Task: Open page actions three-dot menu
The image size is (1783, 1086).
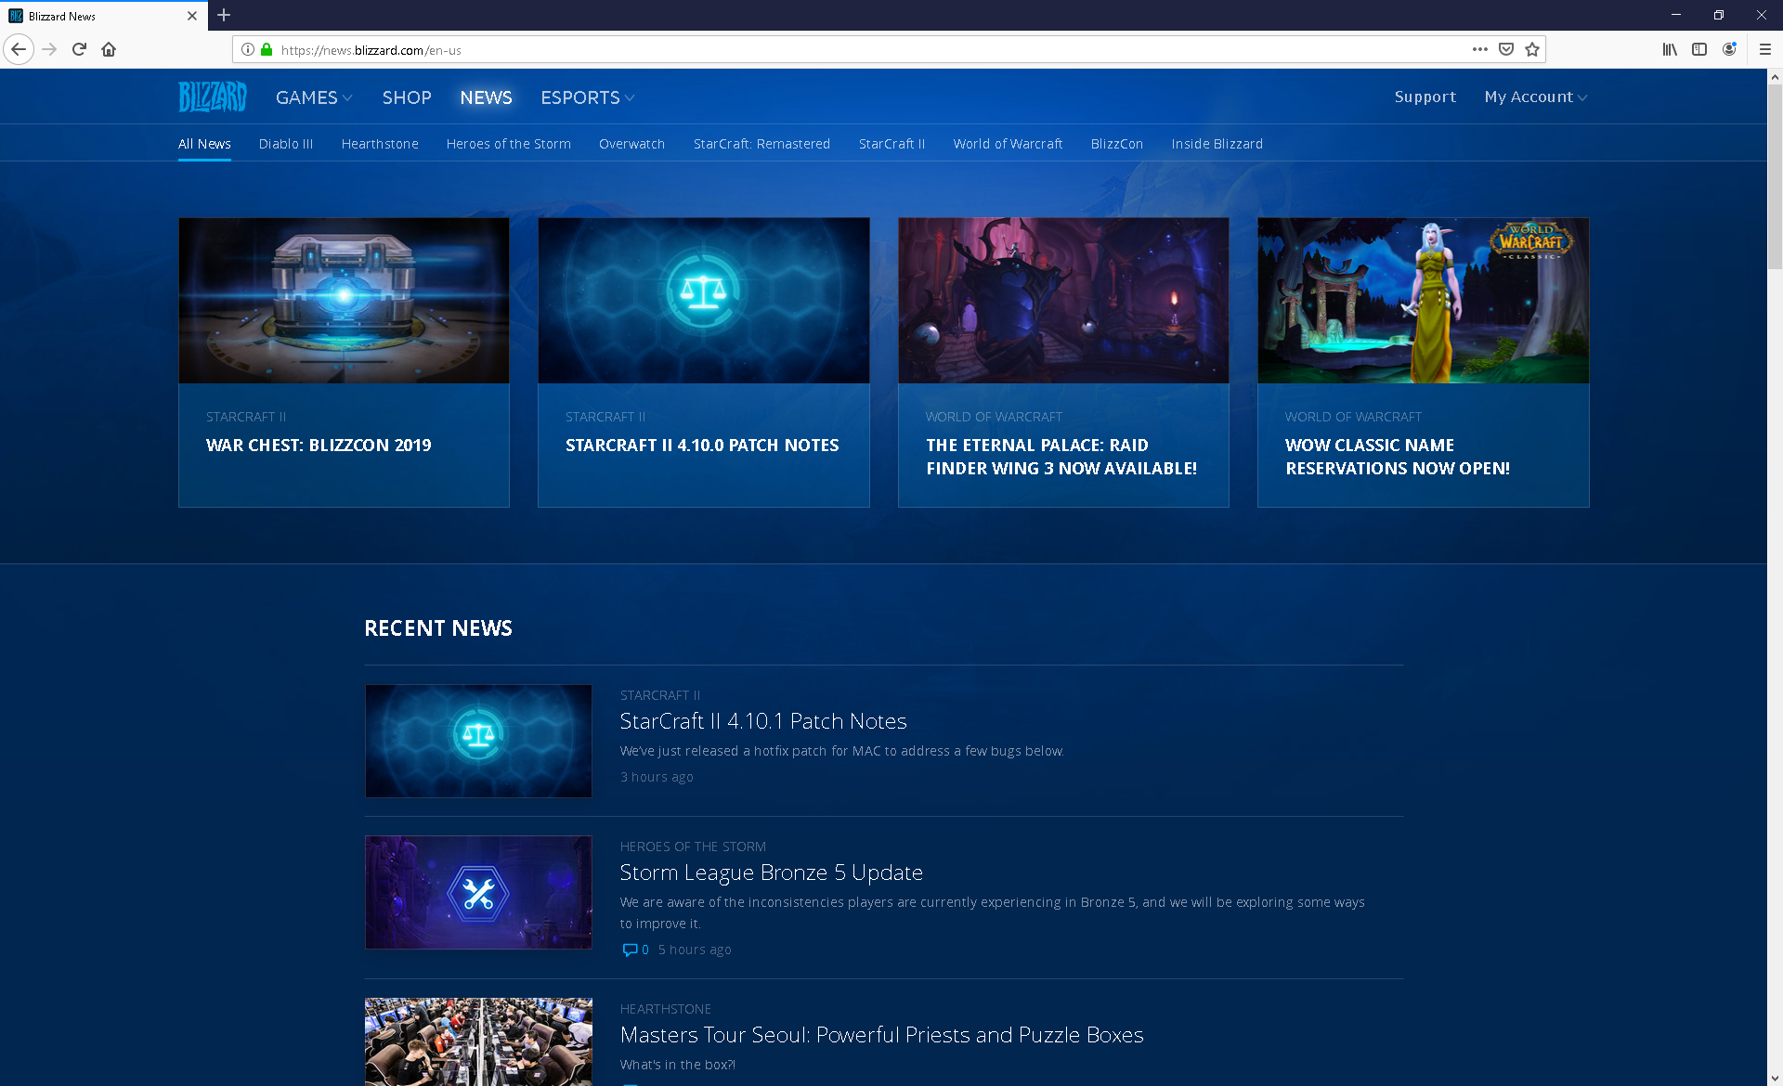Action: 1479,49
